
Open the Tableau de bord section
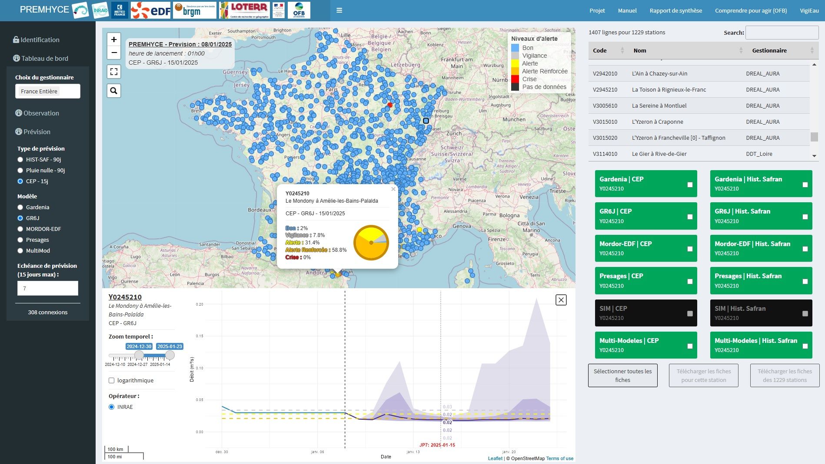[x=40, y=58]
